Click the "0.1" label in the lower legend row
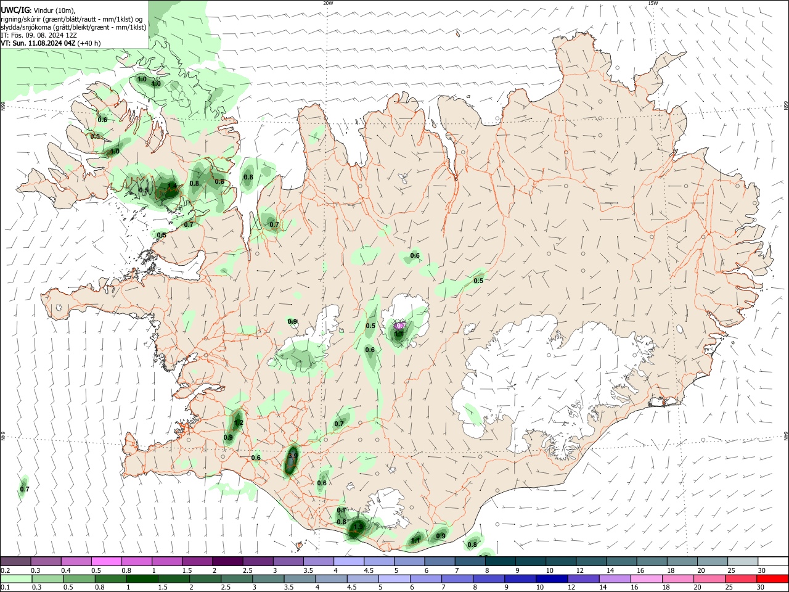The width and height of the screenshot is (789, 592). point(5,588)
